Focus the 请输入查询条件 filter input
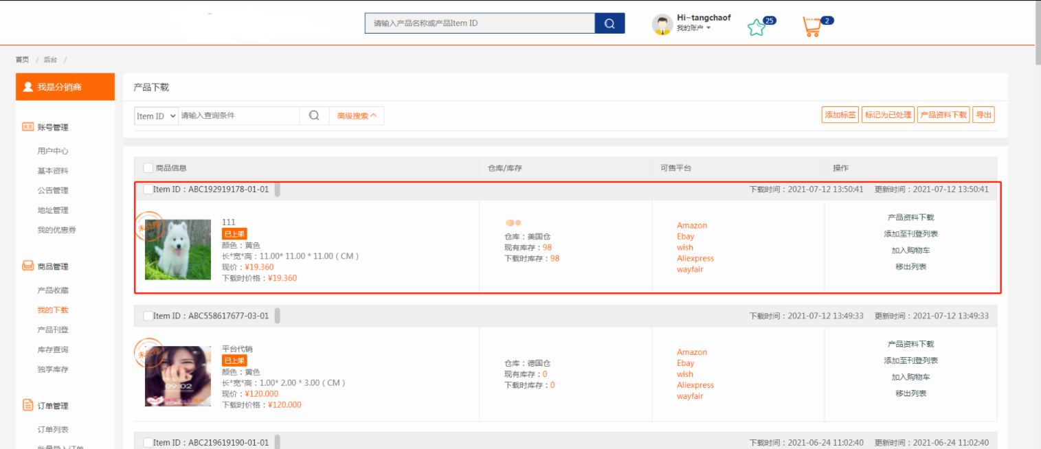 tap(239, 116)
